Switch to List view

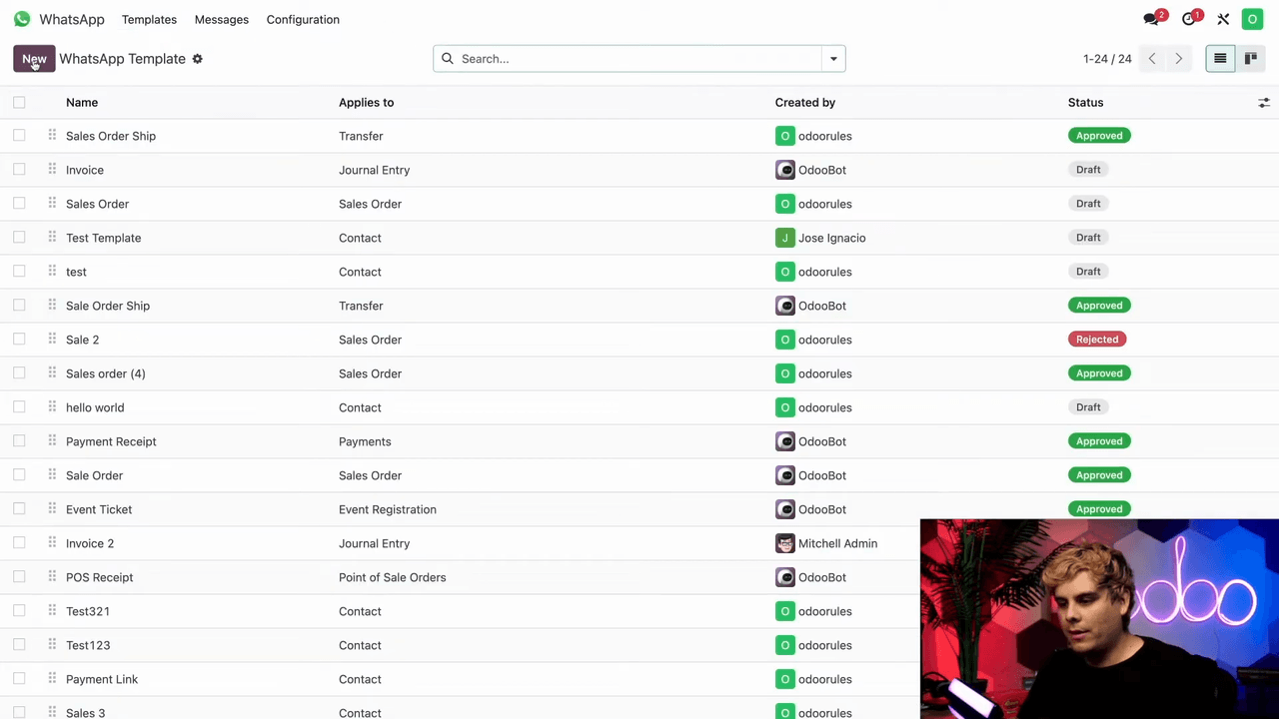click(1220, 59)
